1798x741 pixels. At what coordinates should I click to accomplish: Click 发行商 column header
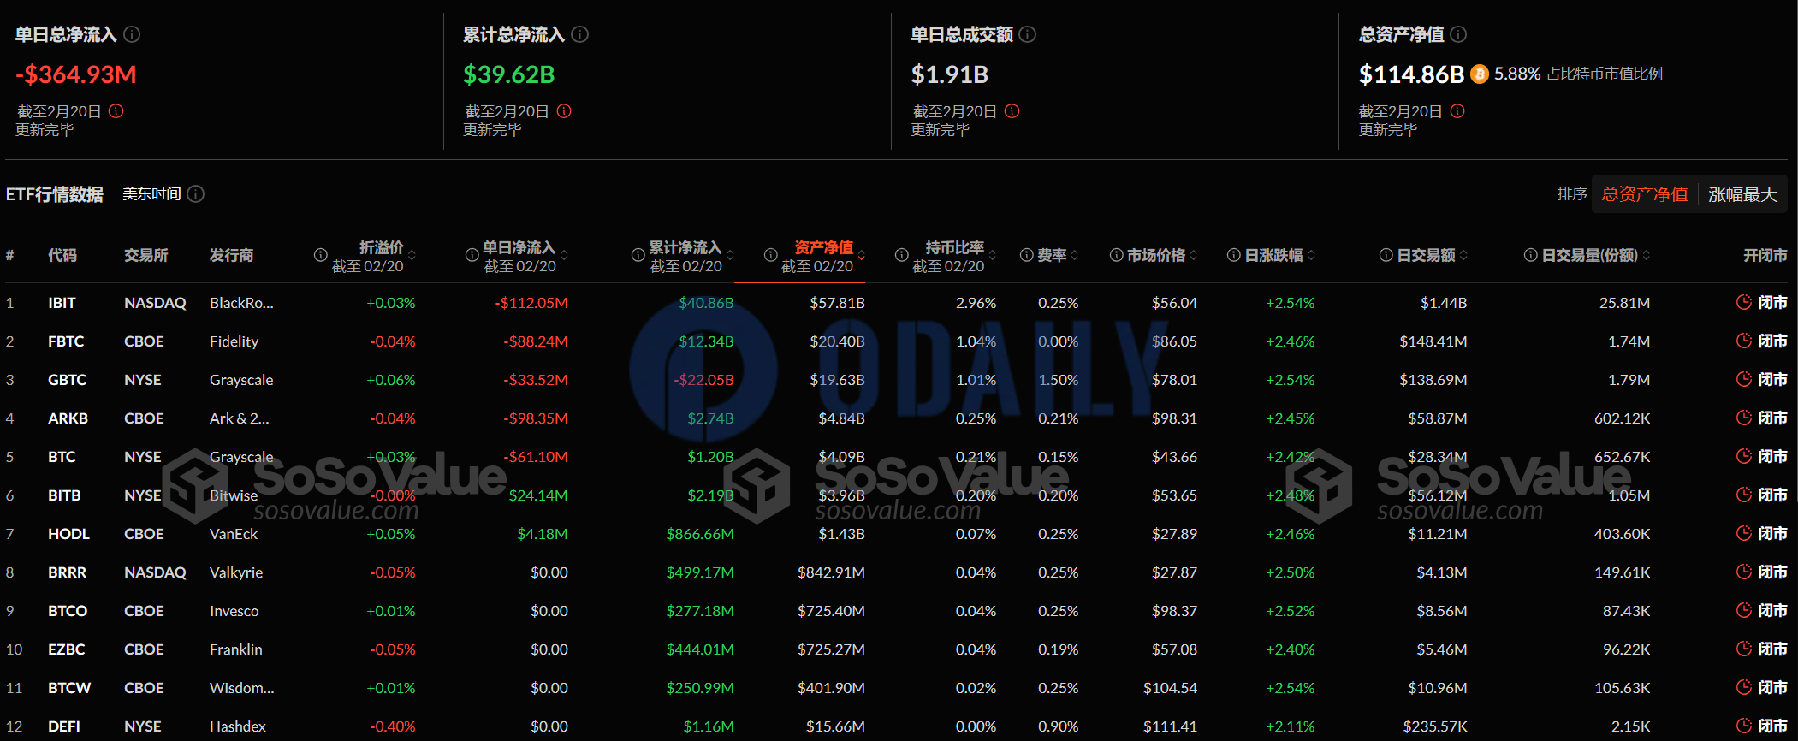point(231,255)
